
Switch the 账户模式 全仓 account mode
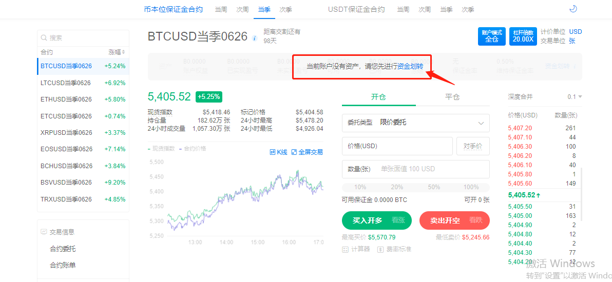[x=492, y=36]
